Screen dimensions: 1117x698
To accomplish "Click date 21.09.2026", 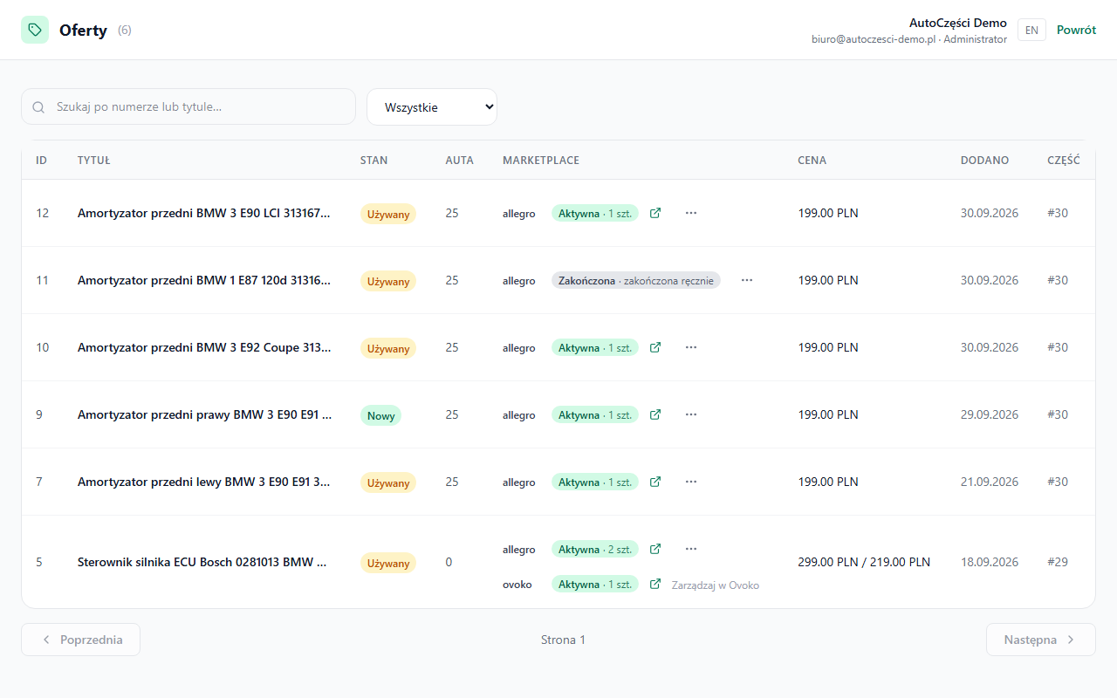I will [x=990, y=482].
